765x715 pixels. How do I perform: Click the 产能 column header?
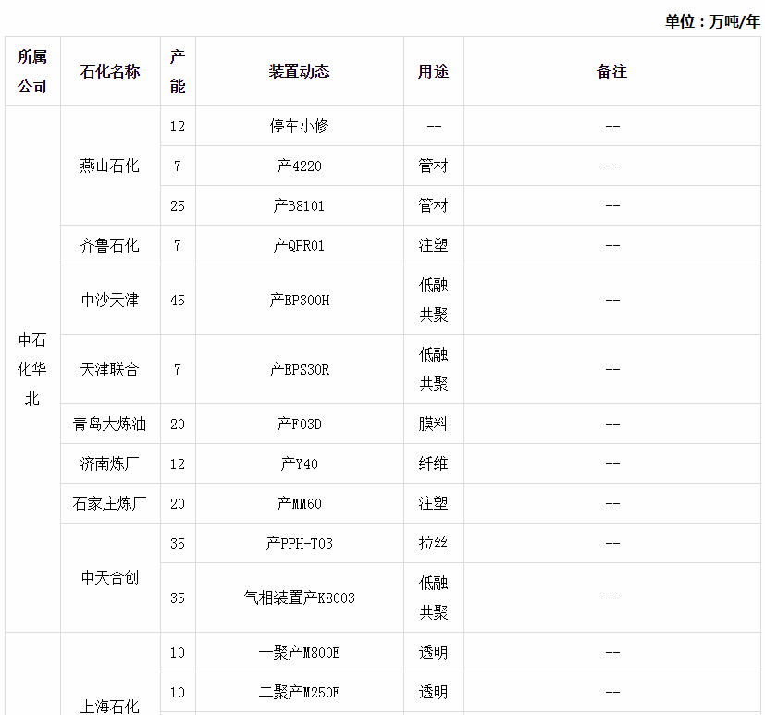[x=178, y=71]
